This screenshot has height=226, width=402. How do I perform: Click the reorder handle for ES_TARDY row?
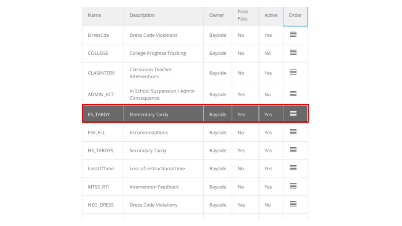click(293, 114)
